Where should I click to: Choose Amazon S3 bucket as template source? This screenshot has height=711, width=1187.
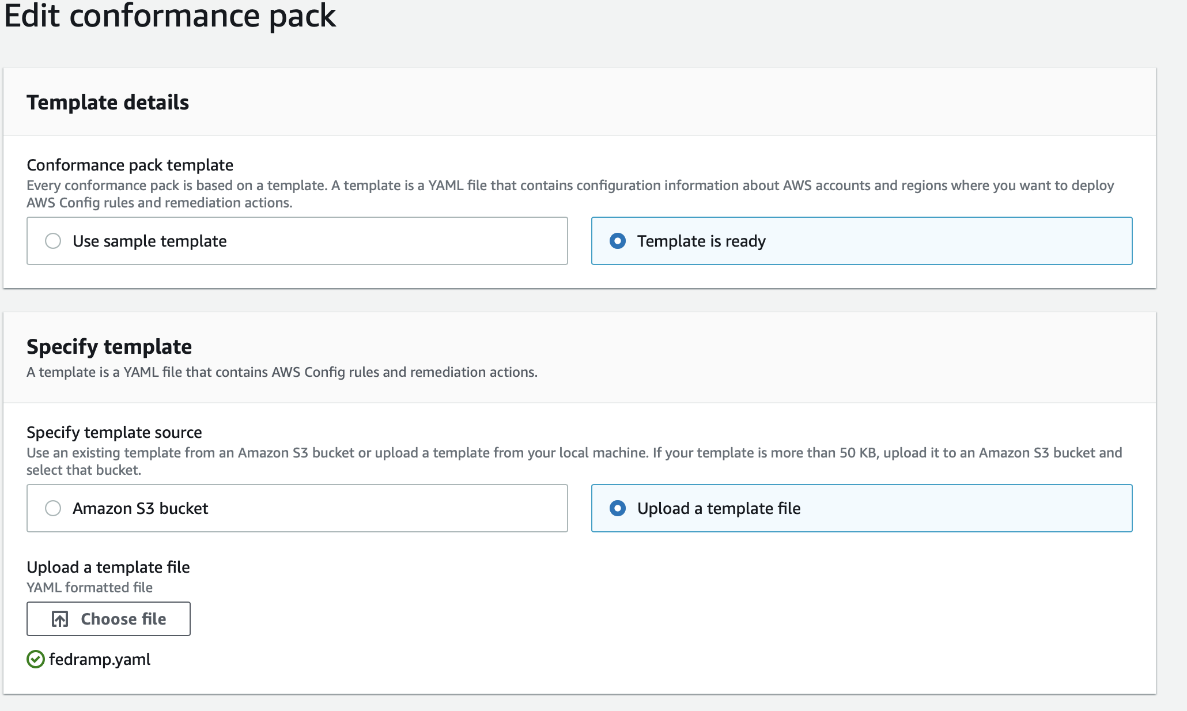(x=53, y=508)
